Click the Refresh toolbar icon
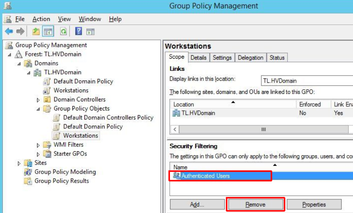This screenshot has height=213, width=353. pyautogui.click(x=63, y=31)
